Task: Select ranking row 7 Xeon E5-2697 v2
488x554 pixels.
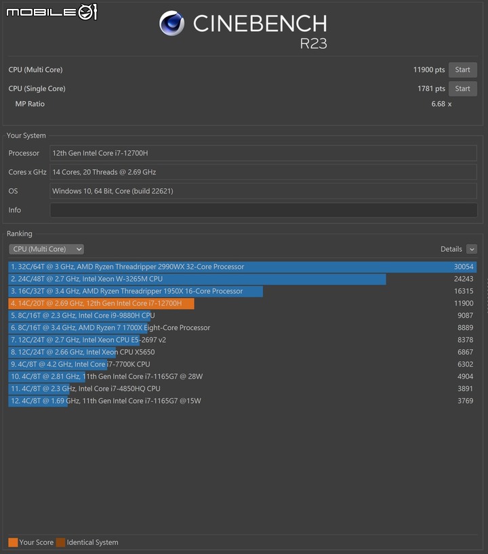Action: [242, 340]
